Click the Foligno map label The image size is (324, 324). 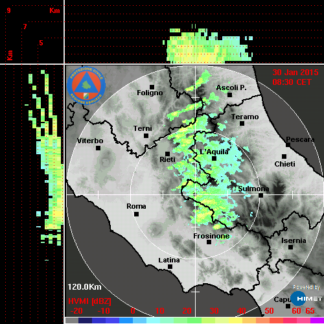(x=150, y=93)
